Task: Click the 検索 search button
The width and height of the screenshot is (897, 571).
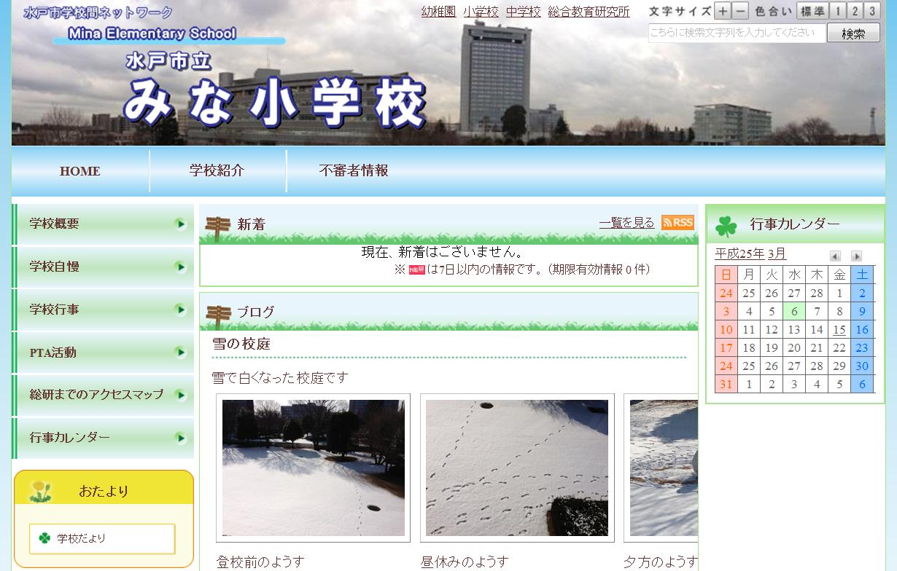Action: [x=853, y=33]
